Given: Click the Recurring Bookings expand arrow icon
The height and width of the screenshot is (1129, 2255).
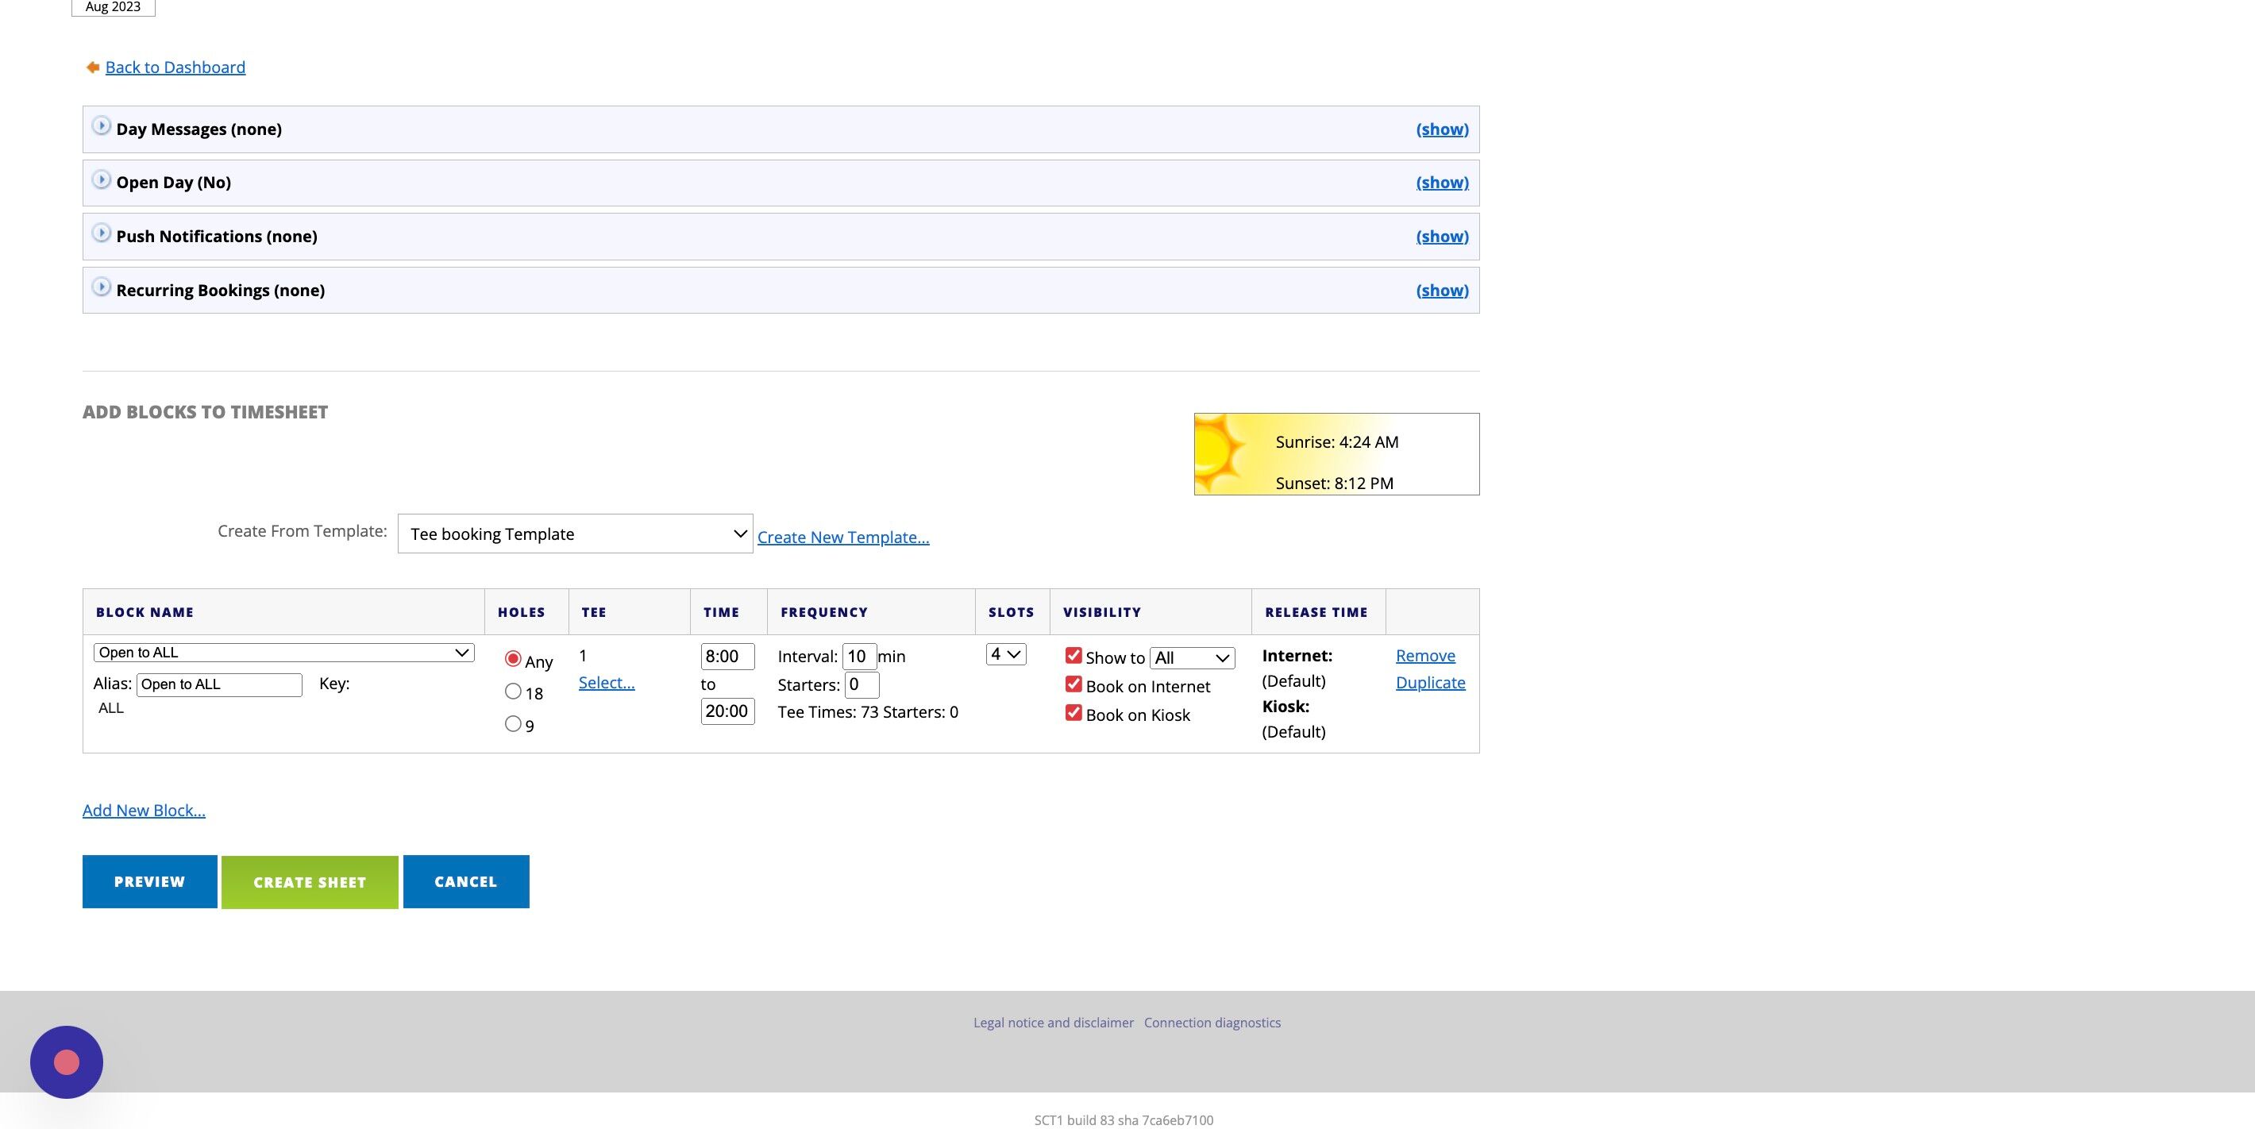Looking at the screenshot, I should [x=102, y=287].
